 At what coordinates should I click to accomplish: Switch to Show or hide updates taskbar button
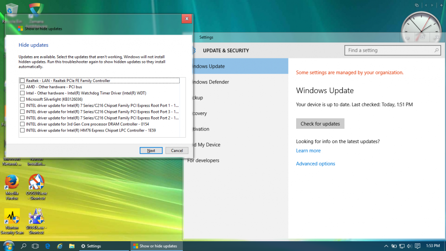tap(157, 246)
